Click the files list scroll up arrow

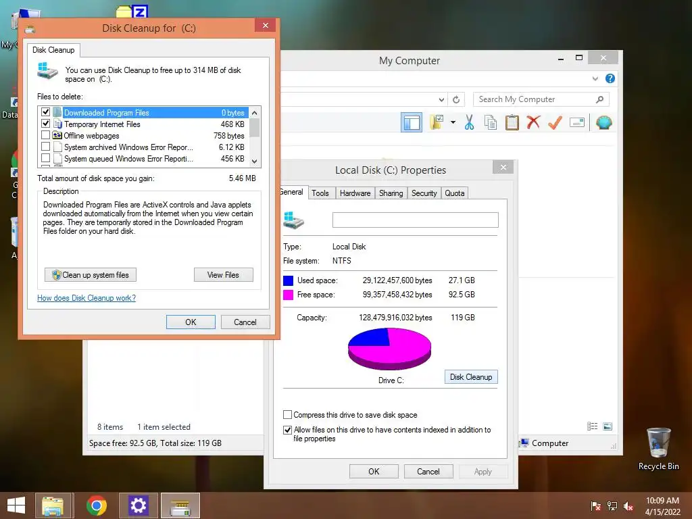(x=254, y=113)
